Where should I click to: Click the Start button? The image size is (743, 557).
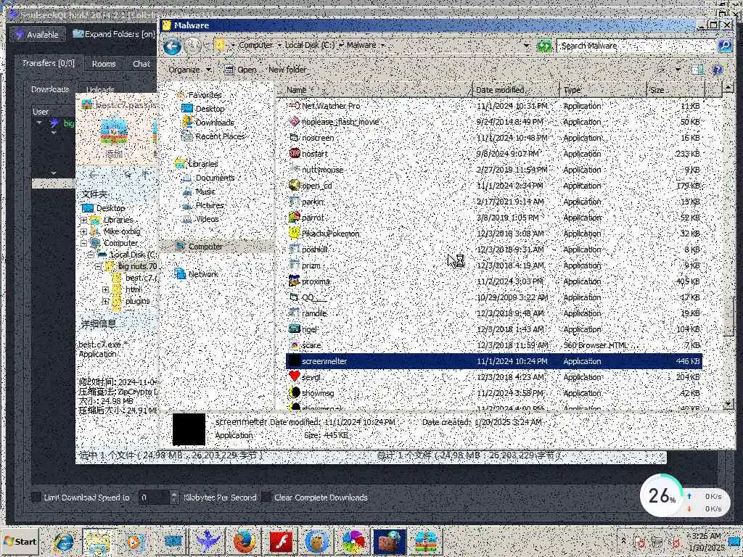coord(20,542)
